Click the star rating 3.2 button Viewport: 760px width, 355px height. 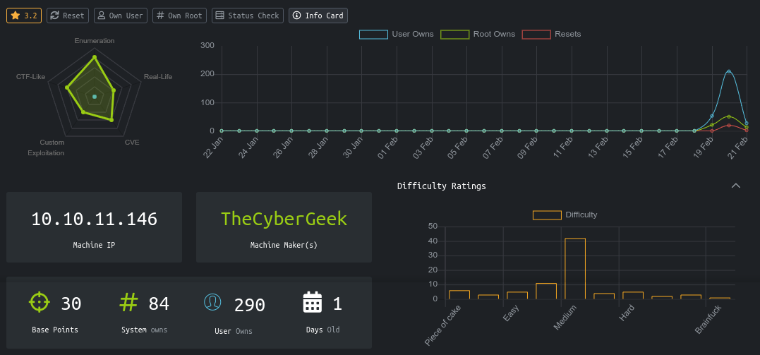pos(24,16)
